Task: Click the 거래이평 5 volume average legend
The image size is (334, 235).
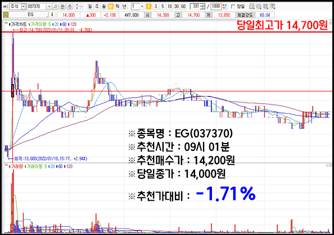Action: (36, 167)
